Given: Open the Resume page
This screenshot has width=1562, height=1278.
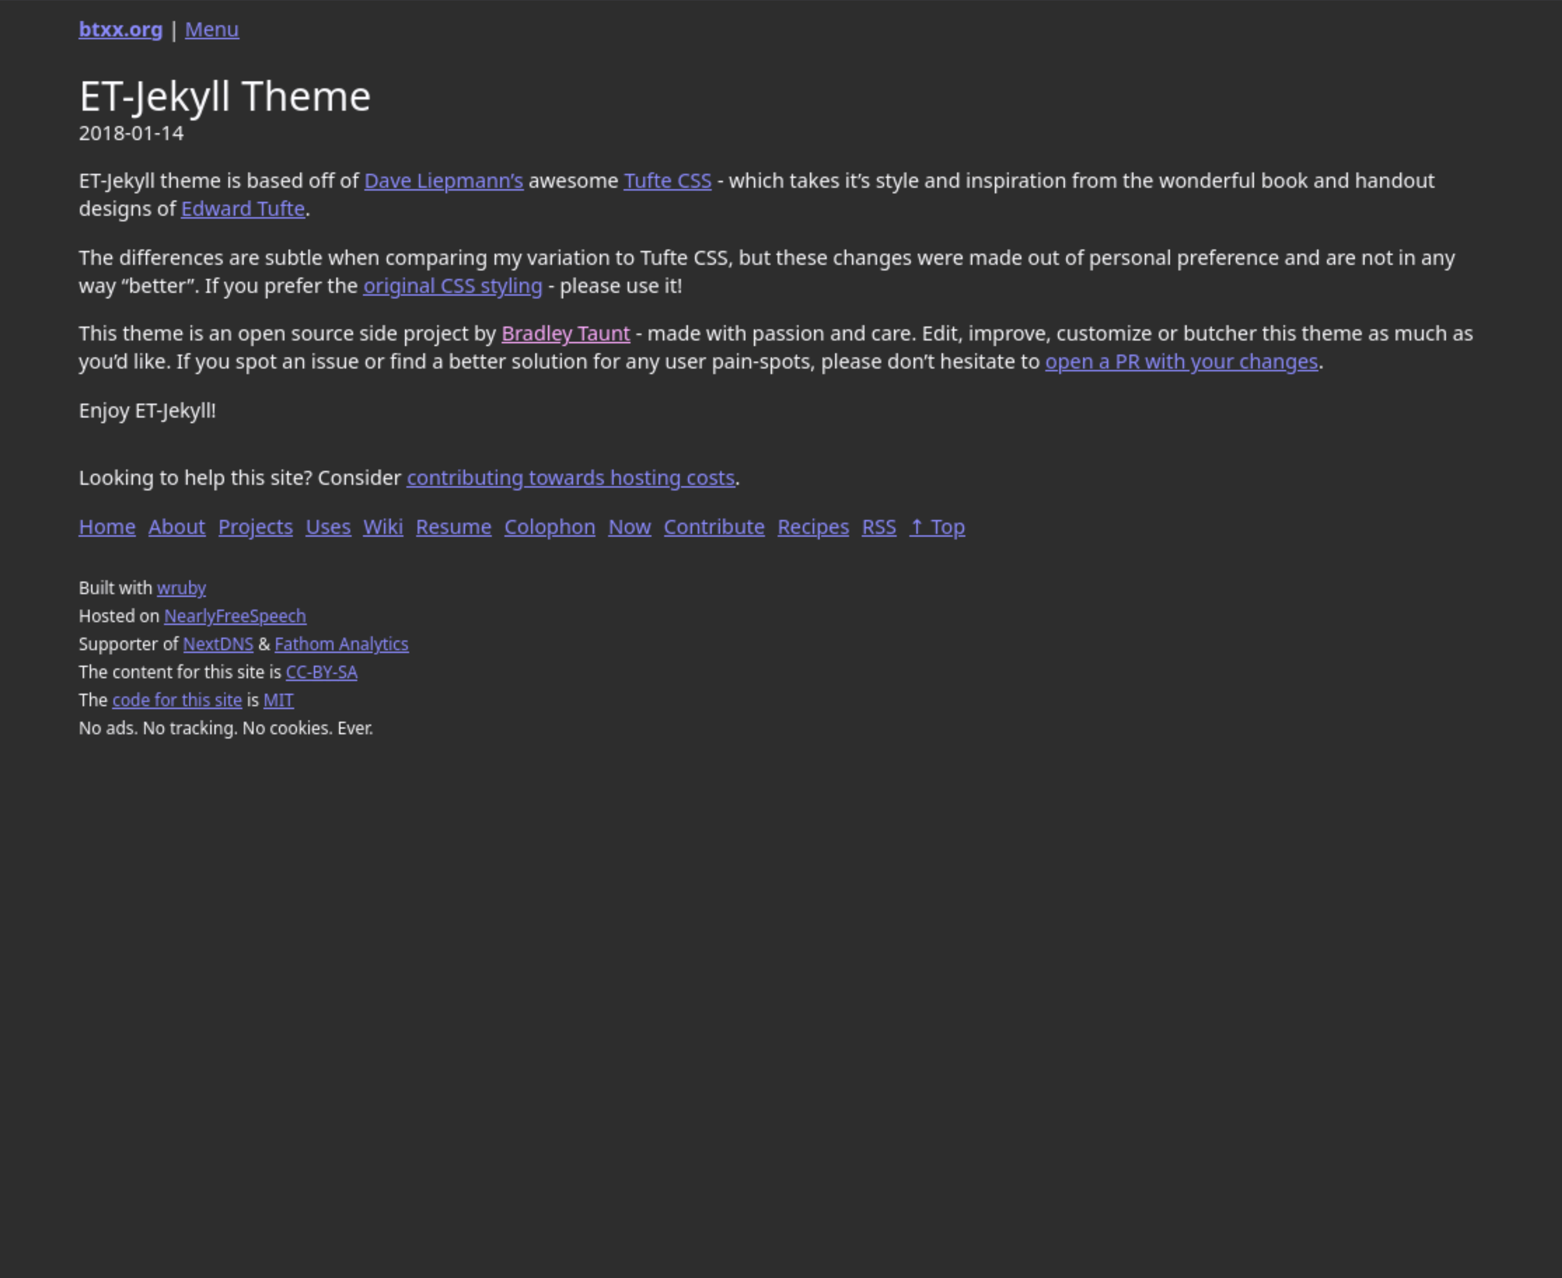Looking at the screenshot, I should coord(453,527).
